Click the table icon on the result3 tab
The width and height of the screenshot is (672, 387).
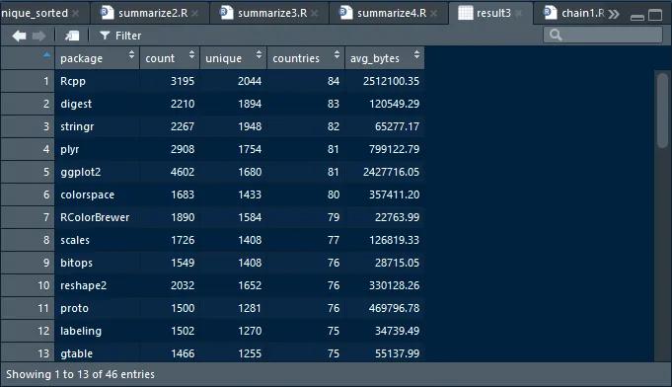click(466, 13)
